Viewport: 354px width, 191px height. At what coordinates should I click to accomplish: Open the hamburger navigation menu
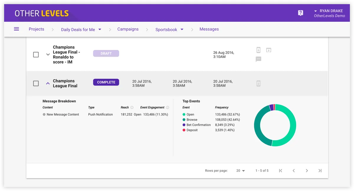(17, 29)
